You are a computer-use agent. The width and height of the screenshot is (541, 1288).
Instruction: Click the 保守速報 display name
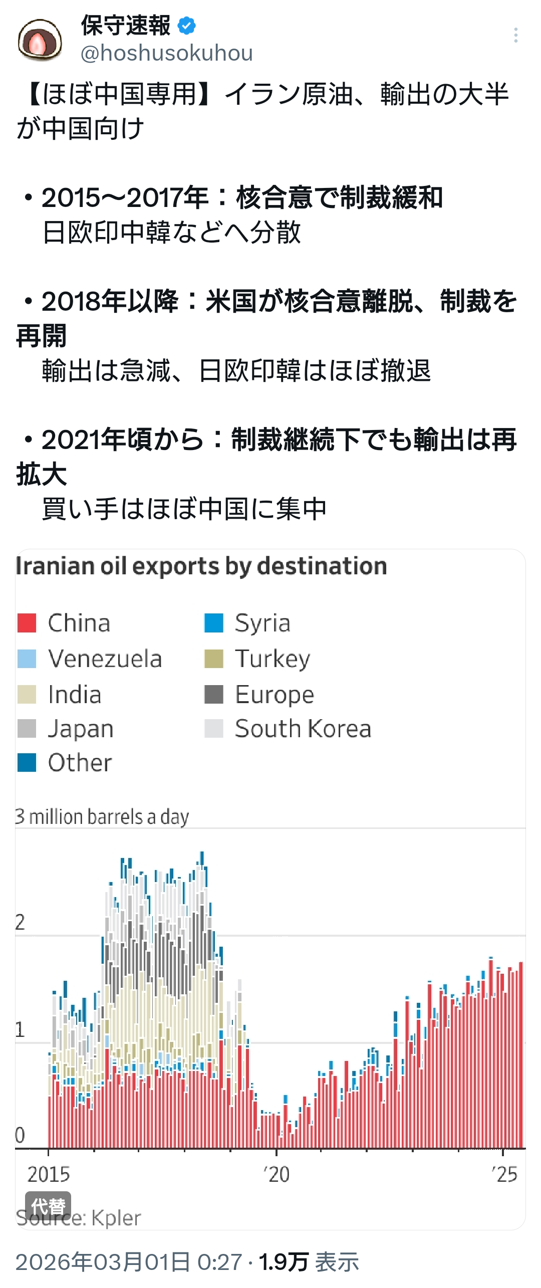[126, 25]
